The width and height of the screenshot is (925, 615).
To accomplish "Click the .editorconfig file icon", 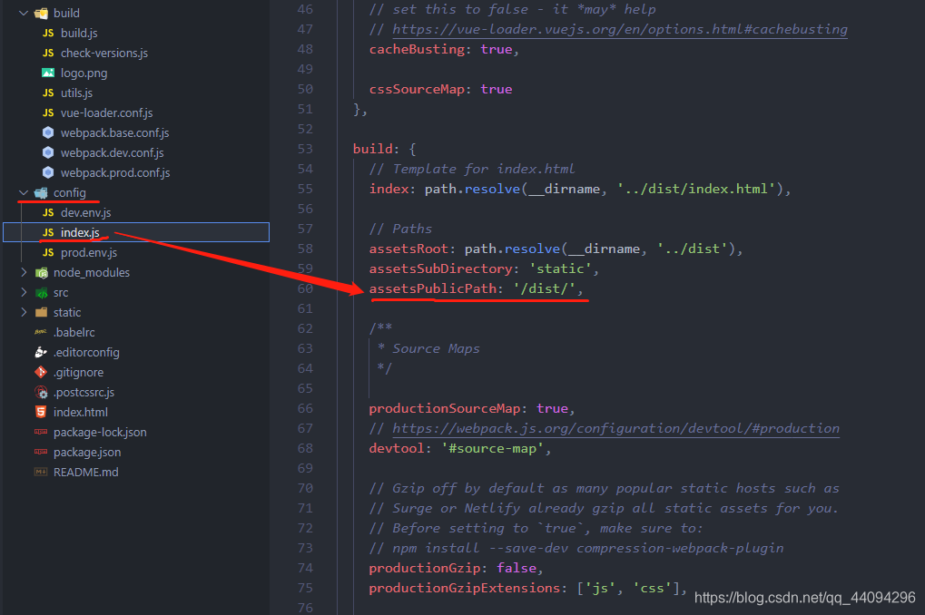I will [41, 352].
